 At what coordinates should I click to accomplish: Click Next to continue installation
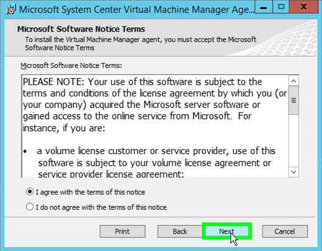point(227,231)
